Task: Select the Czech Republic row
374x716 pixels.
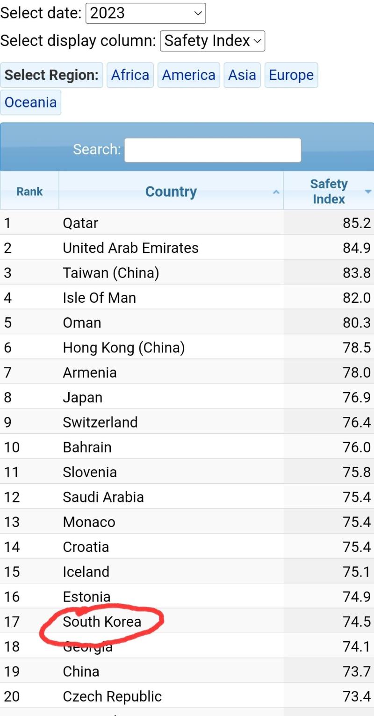Action: click(187, 696)
